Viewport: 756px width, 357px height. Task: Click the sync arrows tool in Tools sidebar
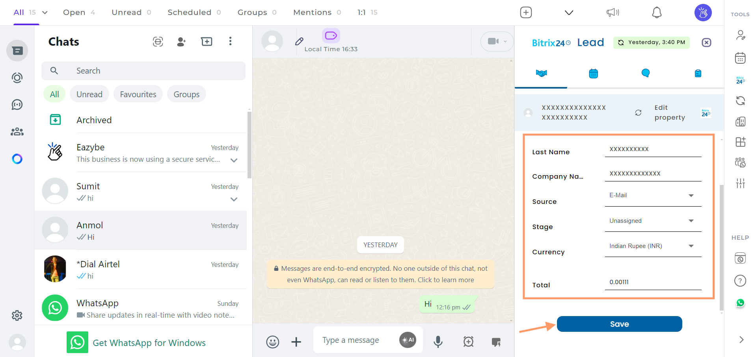pos(740,101)
